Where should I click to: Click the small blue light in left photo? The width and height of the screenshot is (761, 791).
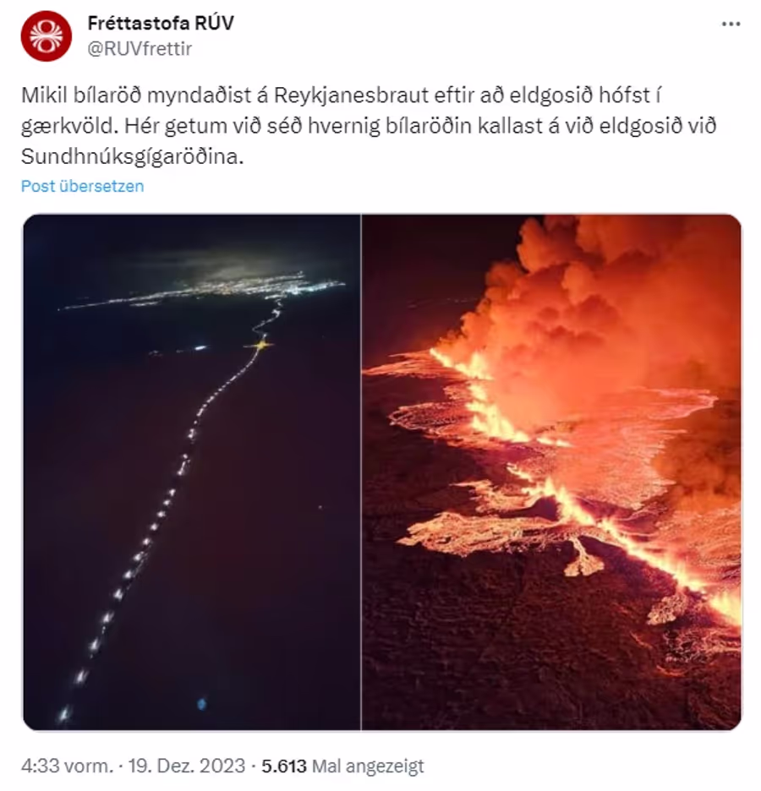coord(202,703)
